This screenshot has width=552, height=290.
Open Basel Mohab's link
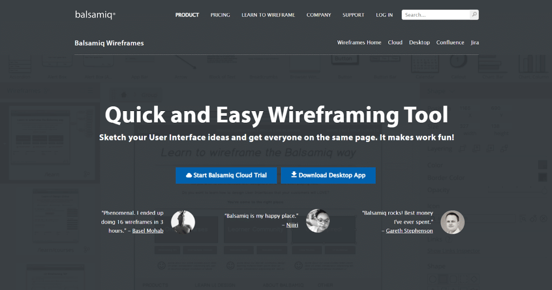[148, 231]
